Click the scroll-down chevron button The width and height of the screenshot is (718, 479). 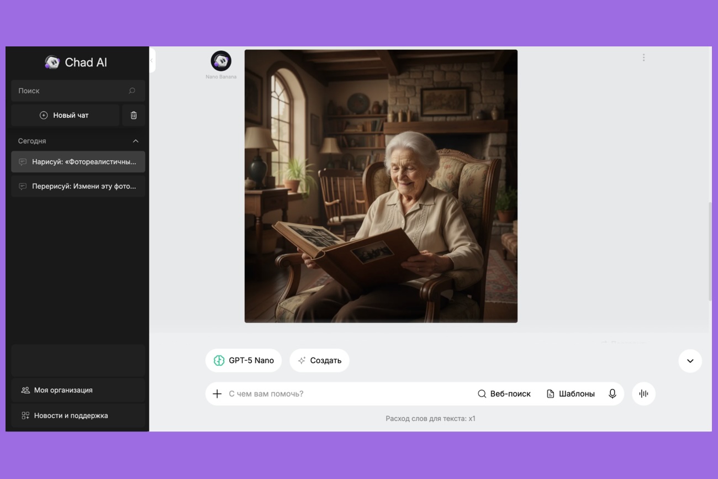(690, 361)
